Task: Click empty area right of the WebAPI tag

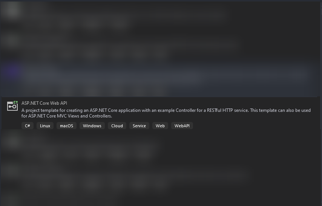Action: point(255,126)
